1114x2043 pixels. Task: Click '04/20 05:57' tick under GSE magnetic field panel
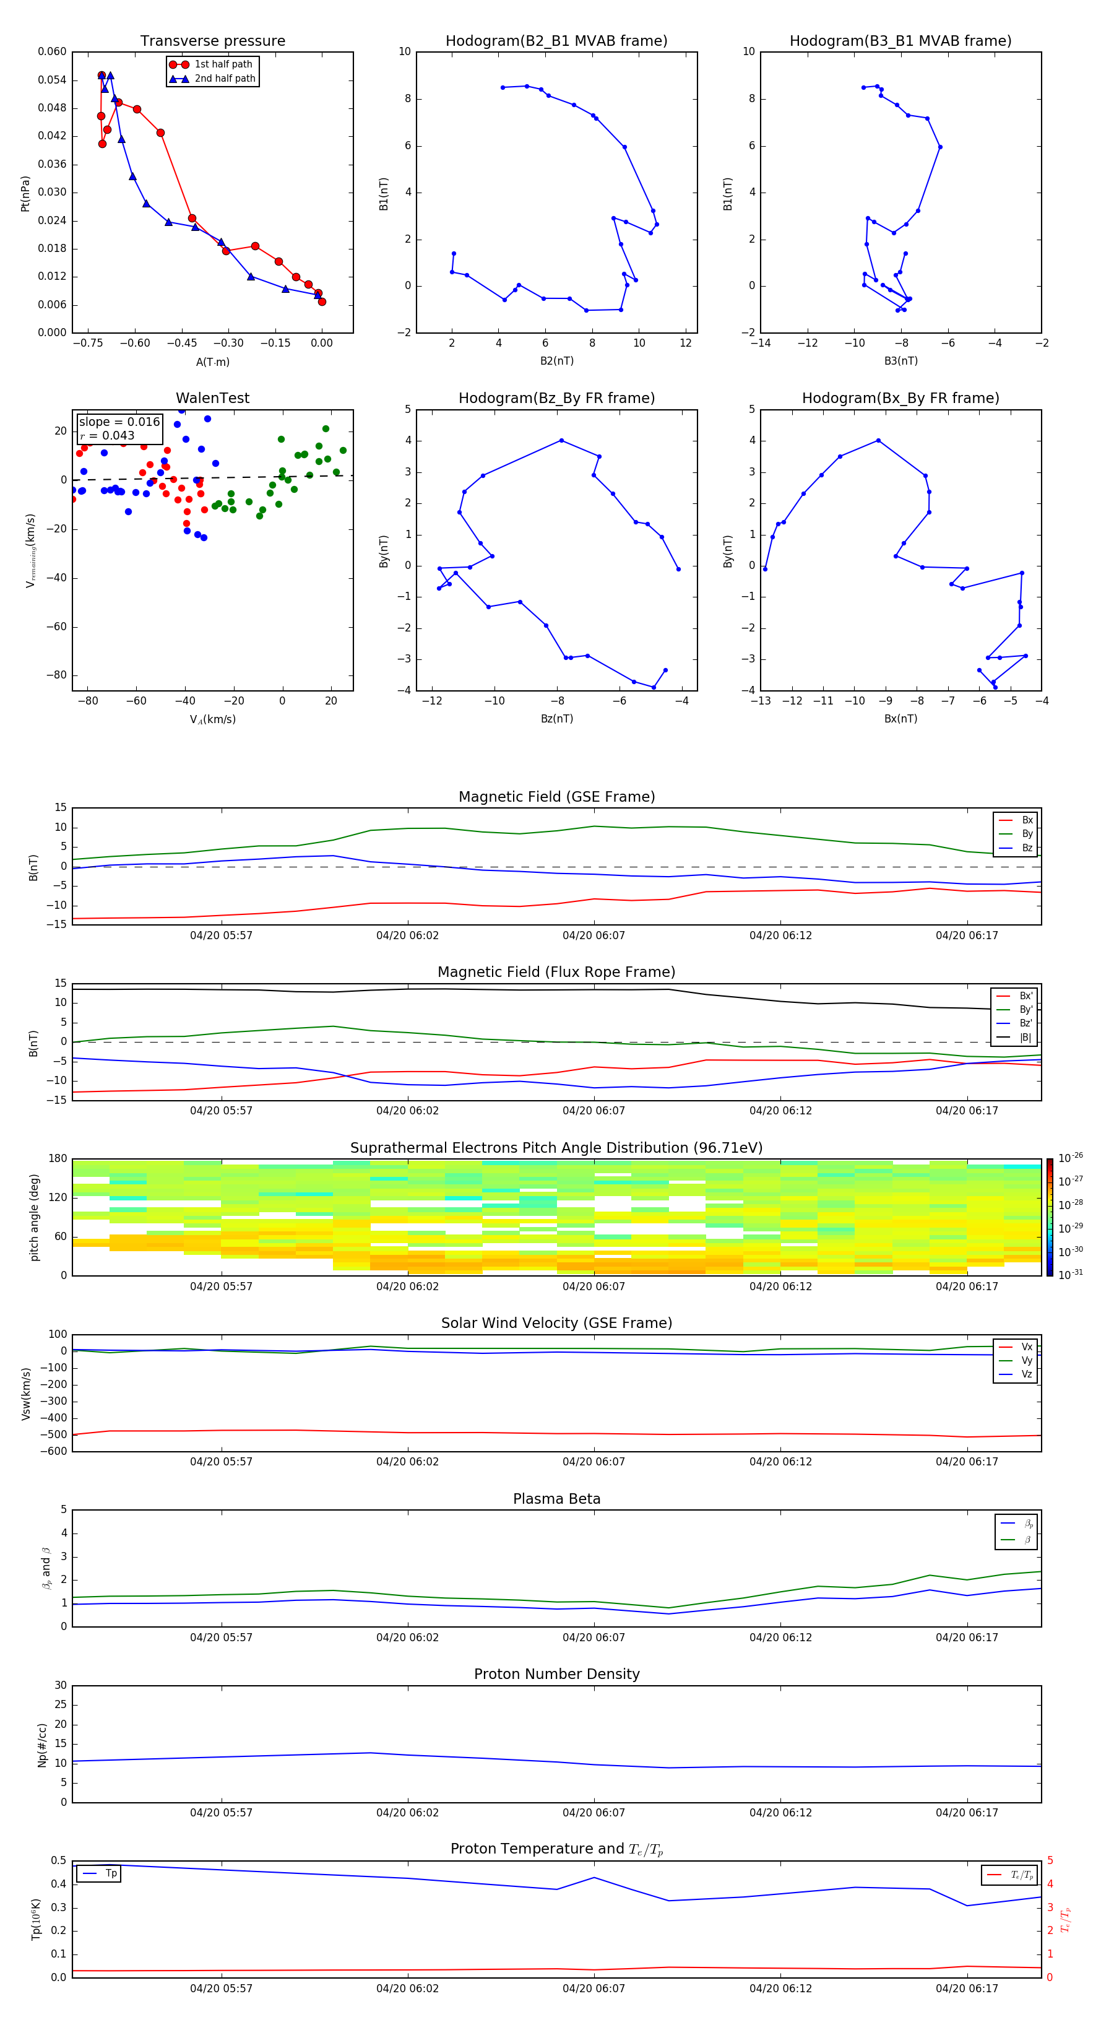(x=221, y=936)
